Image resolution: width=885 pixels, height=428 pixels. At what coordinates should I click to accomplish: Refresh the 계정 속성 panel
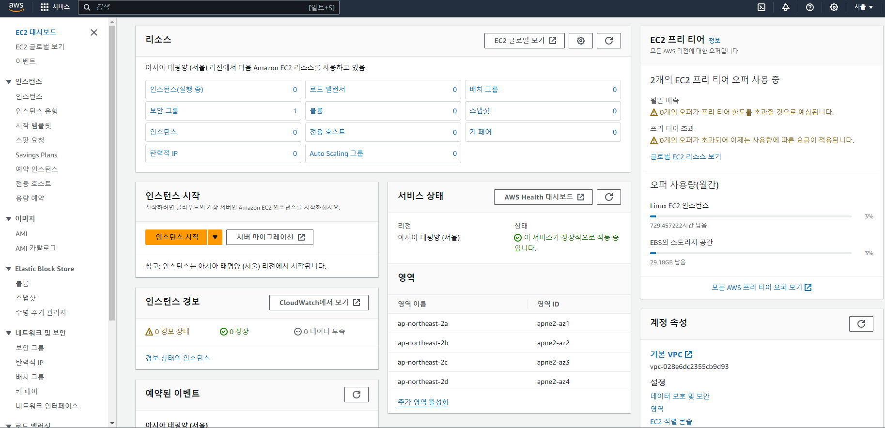point(861,324)
